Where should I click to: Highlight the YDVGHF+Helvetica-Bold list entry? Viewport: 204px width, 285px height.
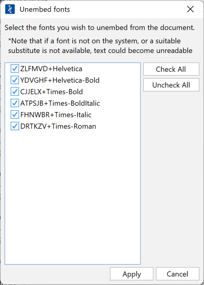(60, 80)
